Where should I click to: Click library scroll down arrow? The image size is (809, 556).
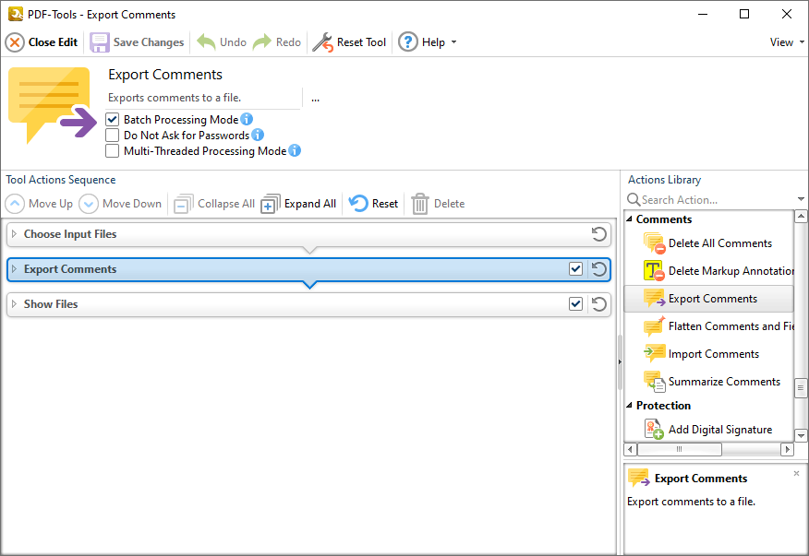(801, 436)
